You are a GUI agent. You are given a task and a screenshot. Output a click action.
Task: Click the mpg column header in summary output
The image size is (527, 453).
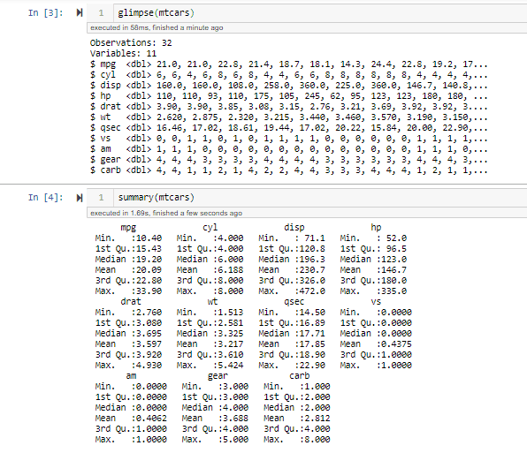[x=128, y=228]
